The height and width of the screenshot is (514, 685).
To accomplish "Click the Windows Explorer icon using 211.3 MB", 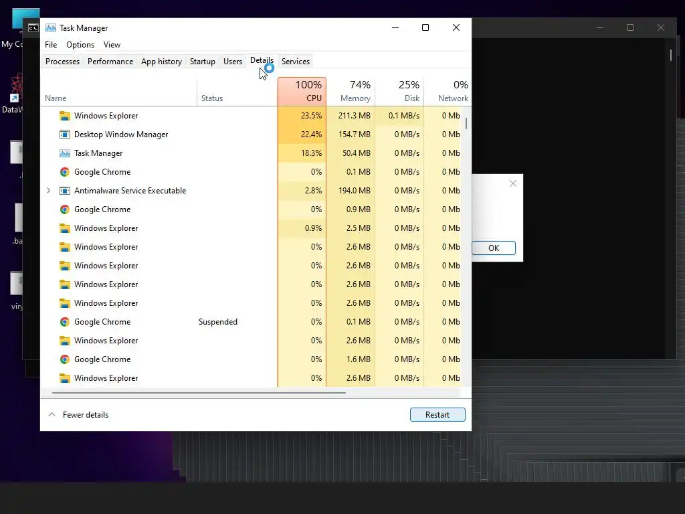I will pyautogui.click(x=65, y=116).
